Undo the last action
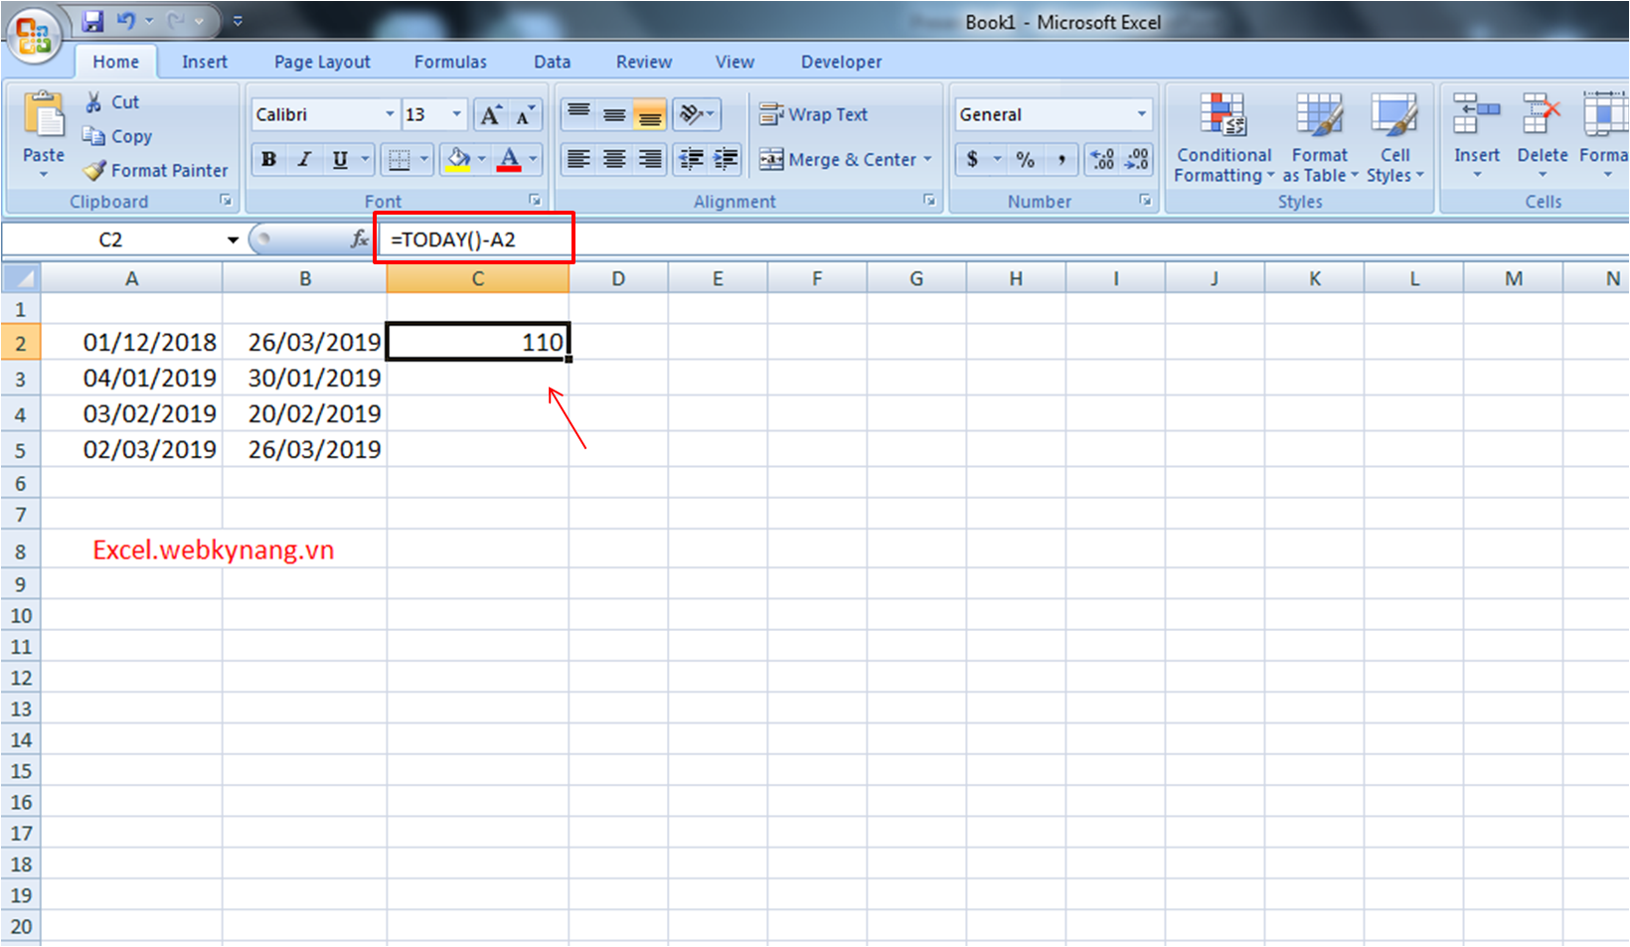This screenshot has height=947, width=1630. tap(126, 20)
